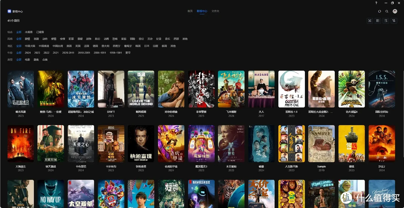Filter type by 剧集
Image resolution: width=404 pixels, height=208 pixels.
pos(36,59)
